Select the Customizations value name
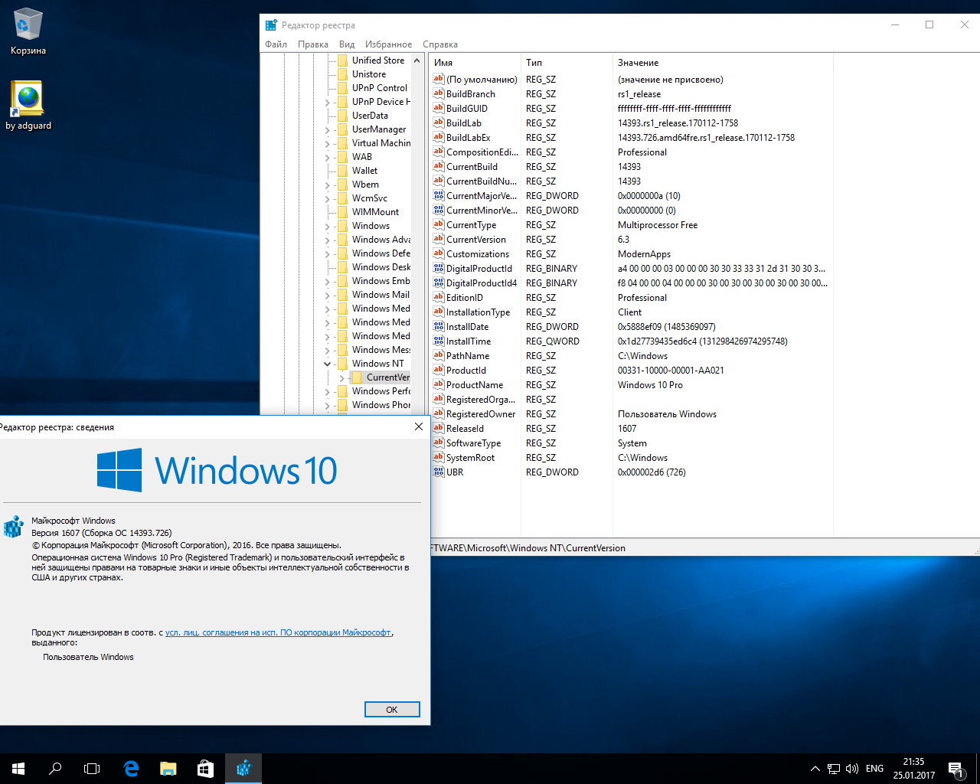Viewport: 980px width, 784px height. point(478,254)
